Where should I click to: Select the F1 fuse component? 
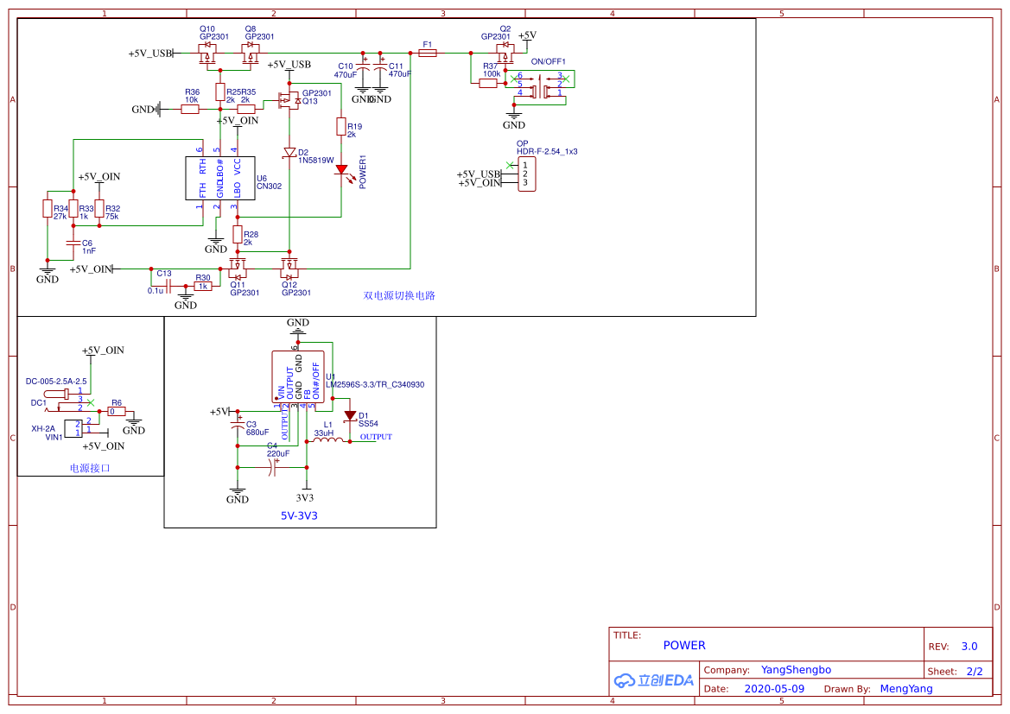pos(427,53)
